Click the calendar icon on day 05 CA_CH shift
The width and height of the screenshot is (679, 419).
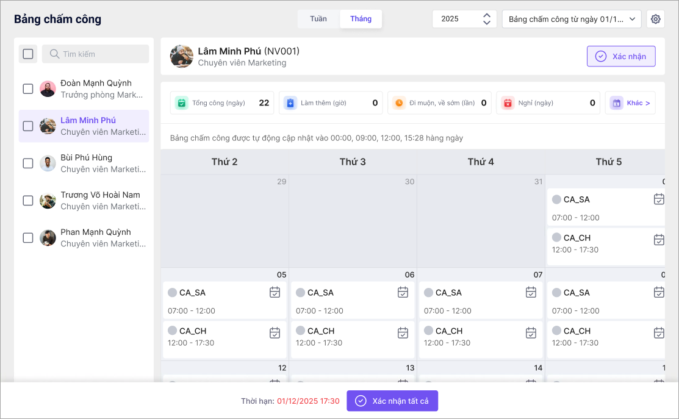[x=275, y=332]
